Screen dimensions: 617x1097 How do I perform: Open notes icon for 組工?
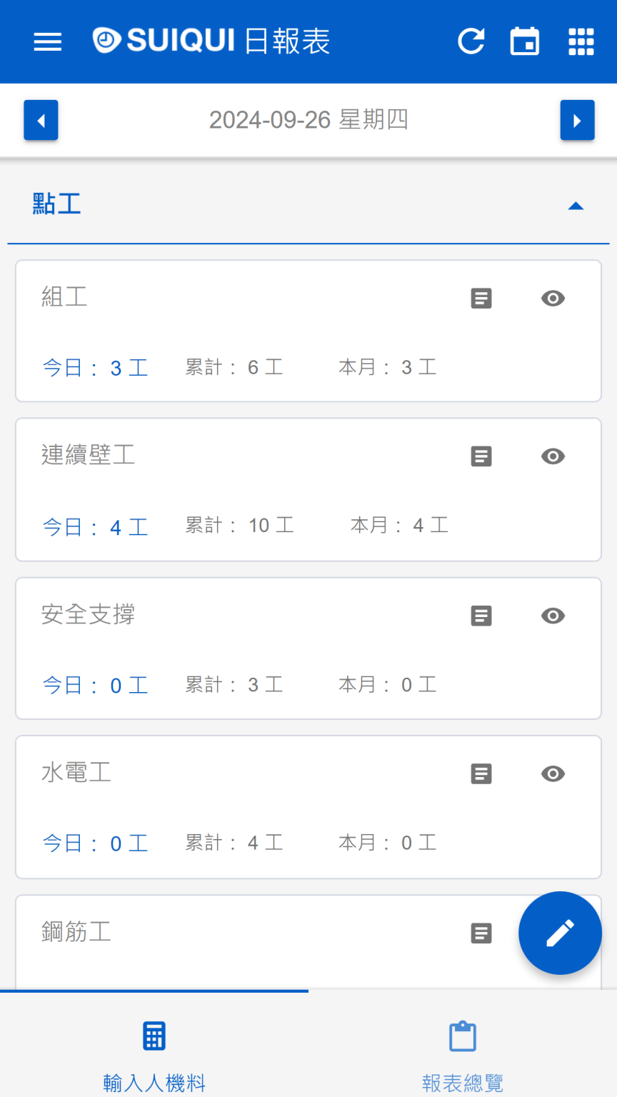coord(481,299)
